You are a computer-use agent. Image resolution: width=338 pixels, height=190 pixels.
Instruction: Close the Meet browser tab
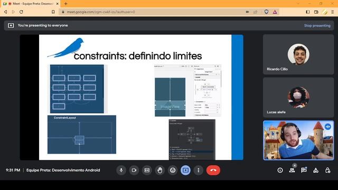(x=58, y=4)
